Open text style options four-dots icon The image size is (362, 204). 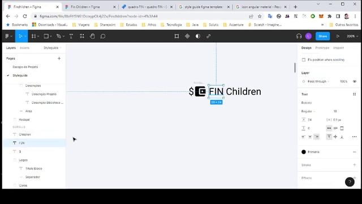pyautogui.click(x=355, y=94)
